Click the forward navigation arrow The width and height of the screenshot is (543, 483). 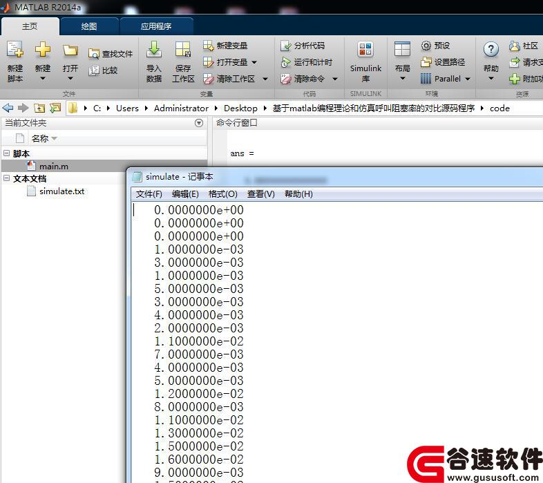tap(23, 108)
